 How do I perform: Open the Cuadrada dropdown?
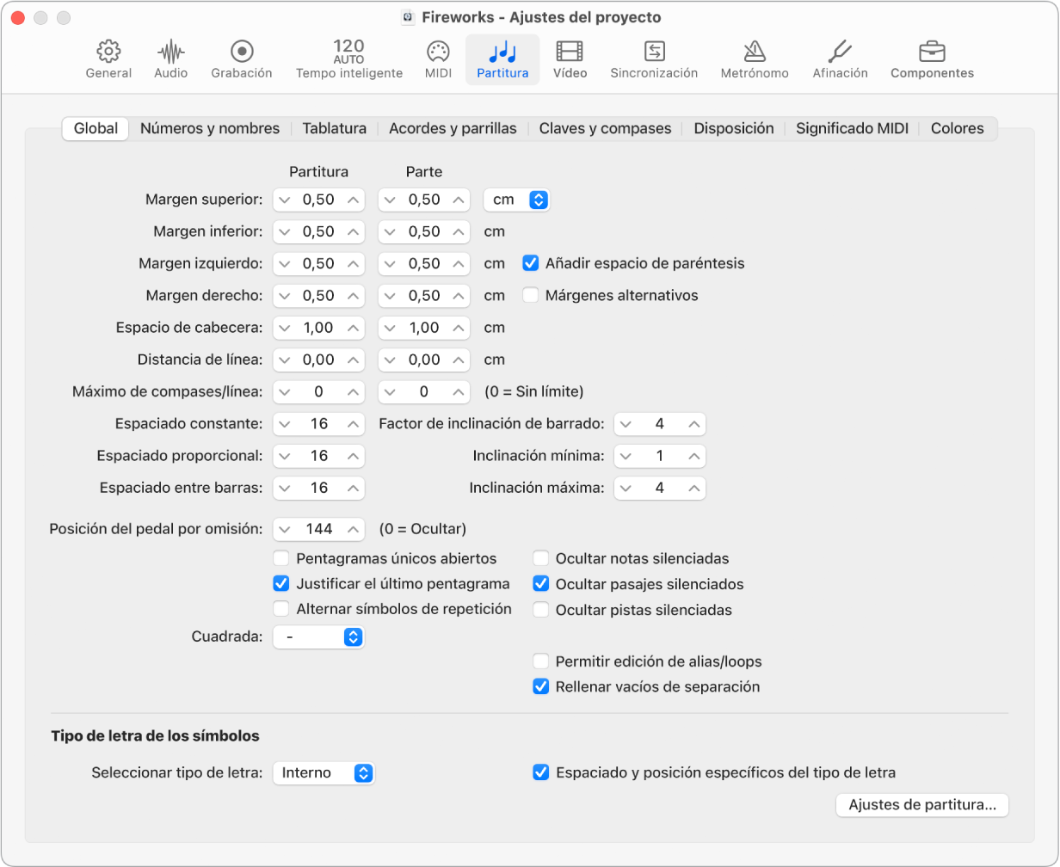(318, 637)
